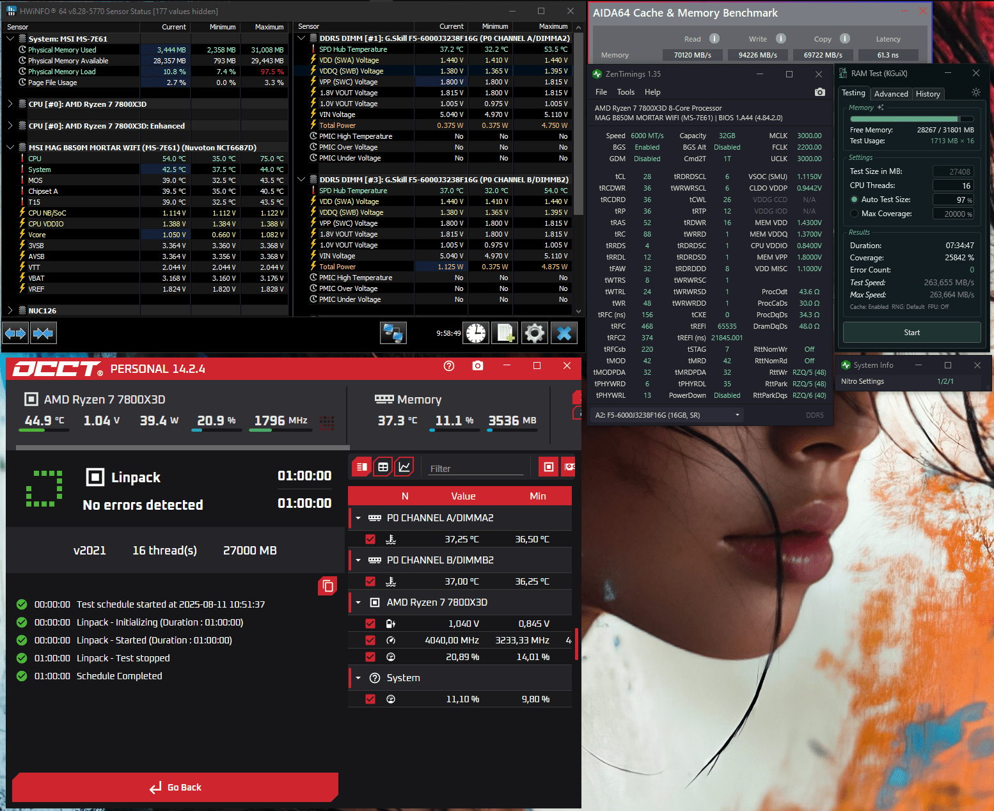The height and width of the screenshot is (811, 994).
Task: Open ZenTimings Tools menu
Action: tap(626, 92)
